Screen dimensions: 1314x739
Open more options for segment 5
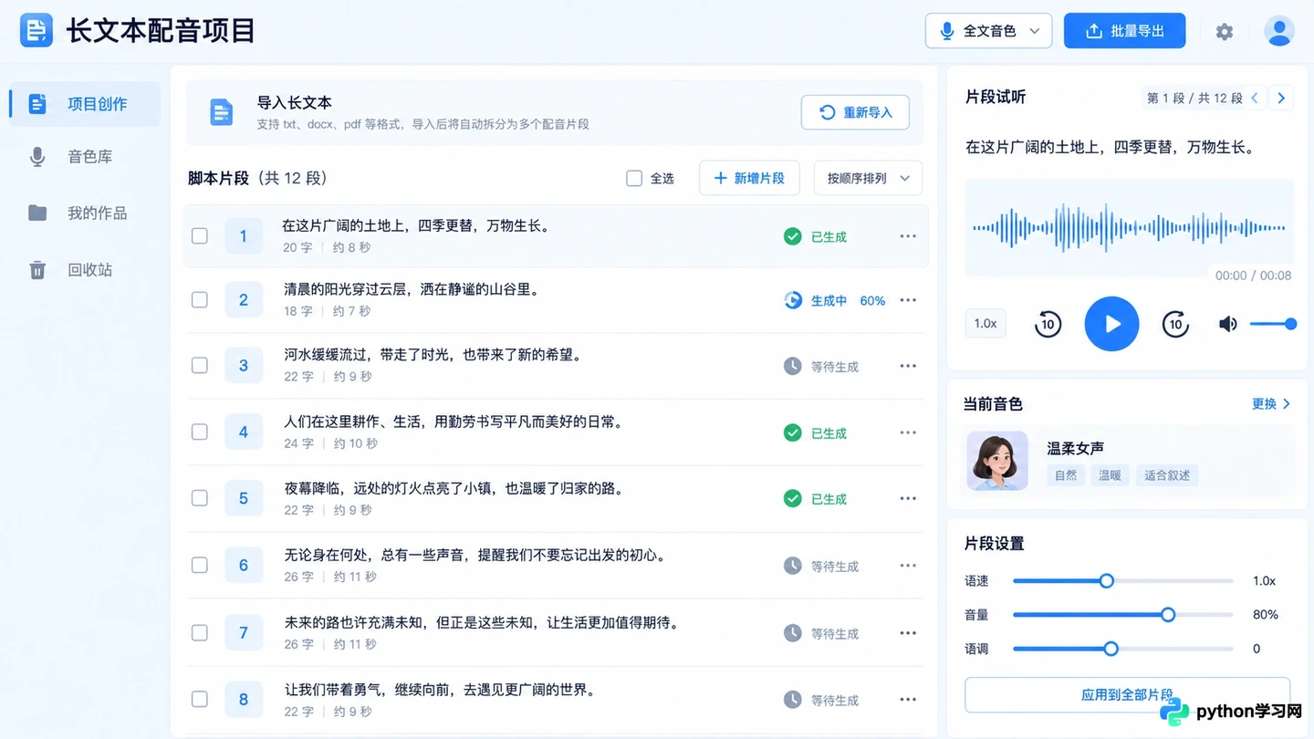[908, 498]
